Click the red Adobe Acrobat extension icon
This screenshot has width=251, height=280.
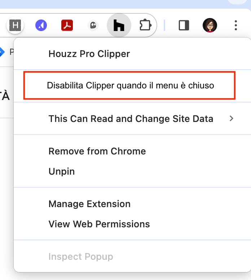[67, 25]
